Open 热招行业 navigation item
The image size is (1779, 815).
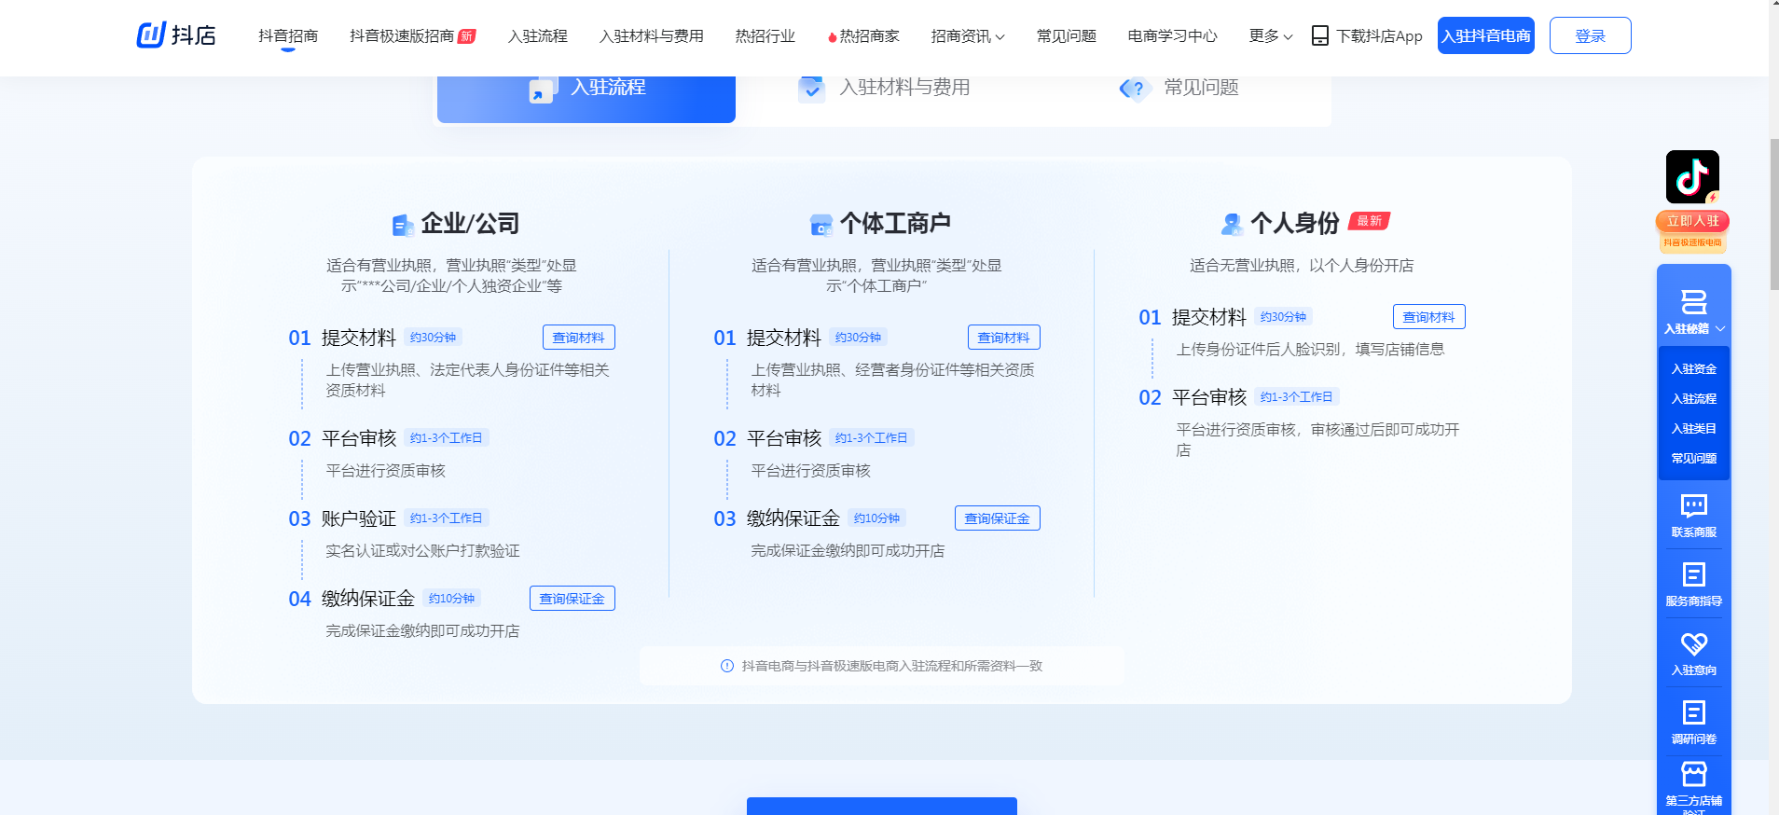[x=765, y=35]
